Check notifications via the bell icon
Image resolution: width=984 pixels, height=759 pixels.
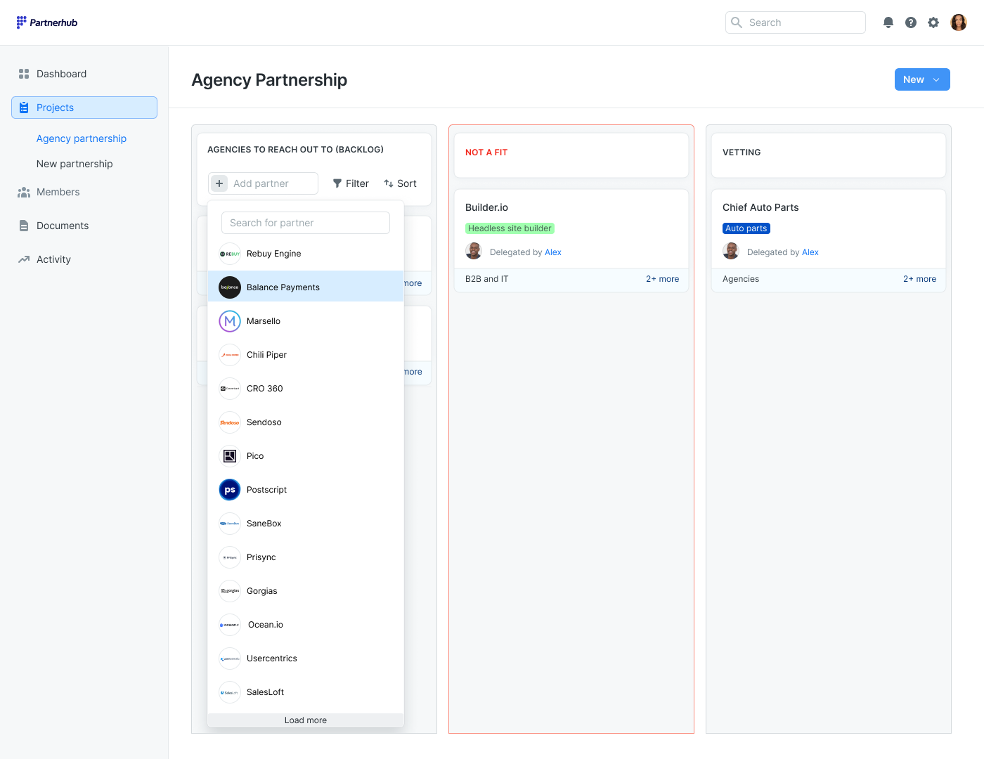pyautogui.click(x=888, y=22)
